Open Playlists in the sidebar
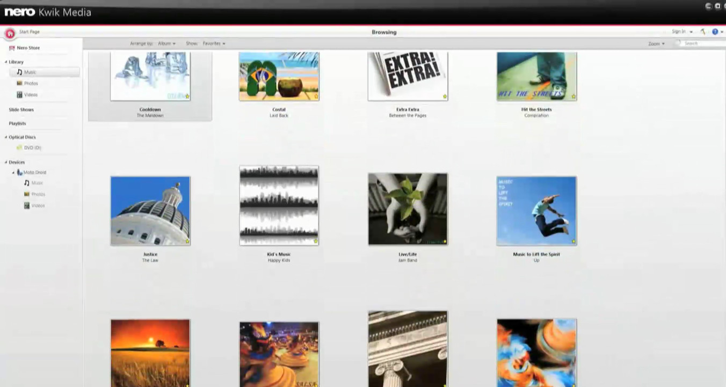This screenshot has width=726, height=387. click(x=17, y=123)
